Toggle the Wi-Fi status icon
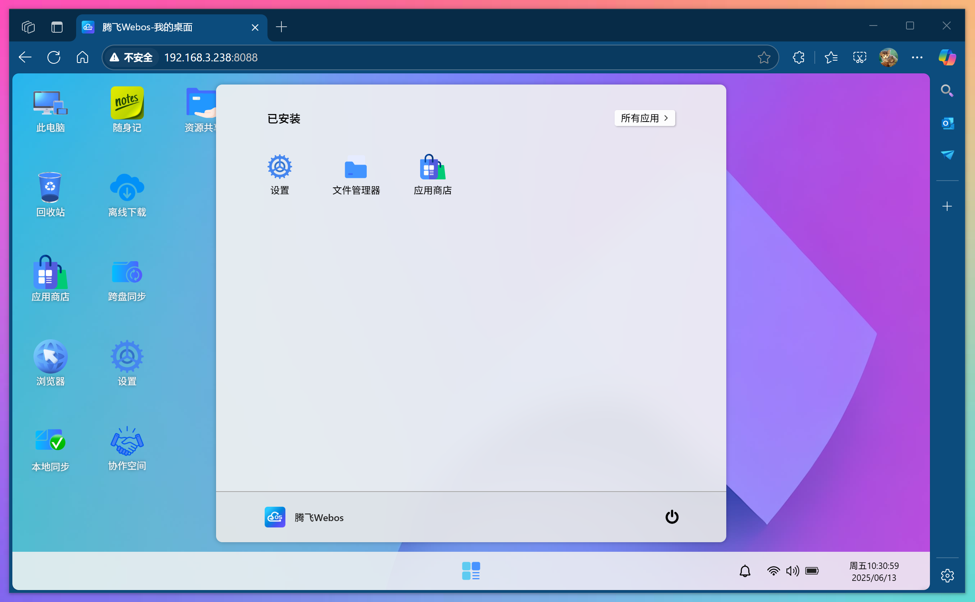This screenshot has height=602, width=975. point(773,571)
